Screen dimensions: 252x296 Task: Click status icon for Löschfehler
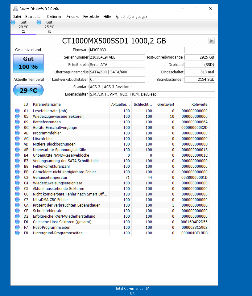coord(17,138)
